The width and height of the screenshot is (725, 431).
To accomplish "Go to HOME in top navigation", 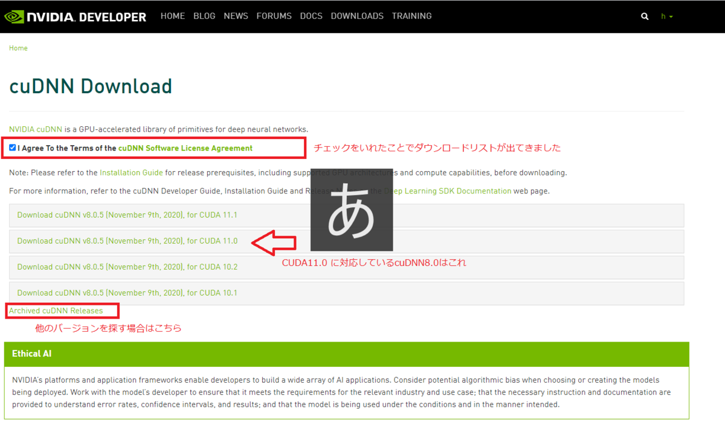I will click(x=173, y=16).
